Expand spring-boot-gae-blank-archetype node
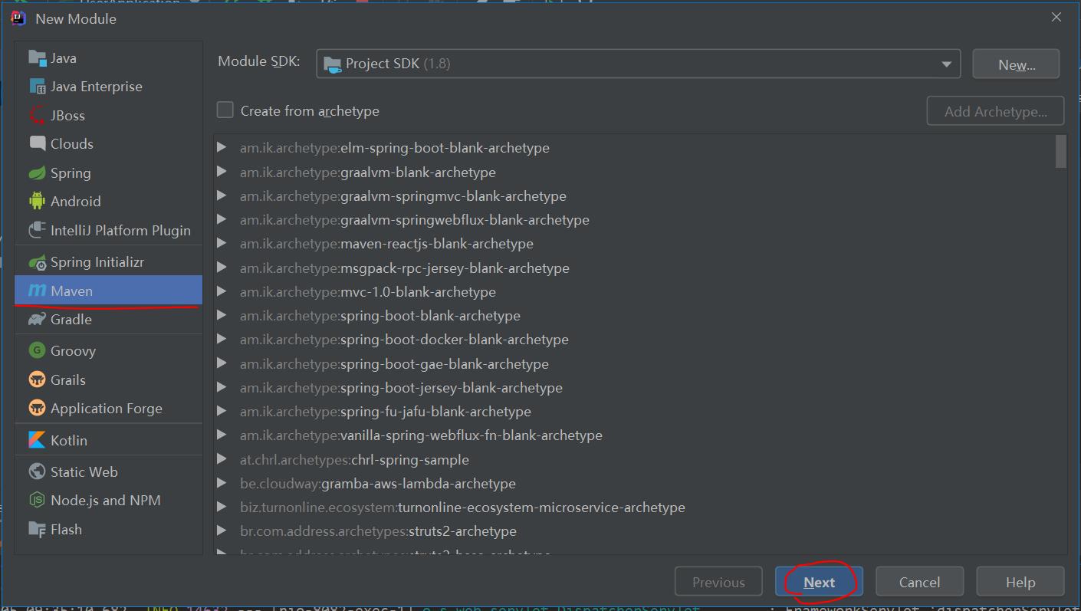Image resolution: width=1081 pixels, height=611 pixels. pyautogui.click(x=222, y=363)
